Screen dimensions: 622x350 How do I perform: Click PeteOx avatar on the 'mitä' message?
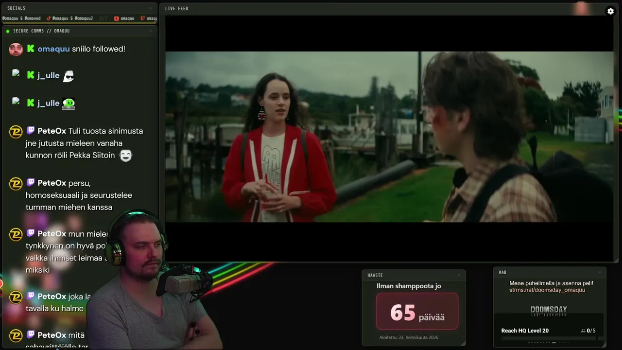(16, 335)
